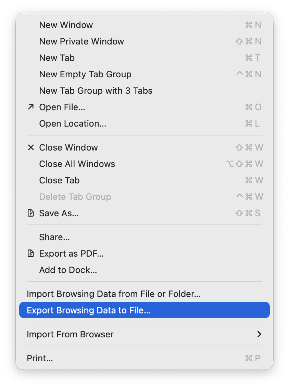Select Print from the menu
The width and height of the screenshot is (289, 388).
40,358
